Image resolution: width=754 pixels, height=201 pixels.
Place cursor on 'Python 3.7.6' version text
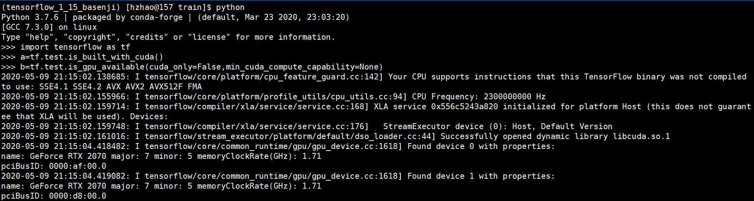click(30, 17)
